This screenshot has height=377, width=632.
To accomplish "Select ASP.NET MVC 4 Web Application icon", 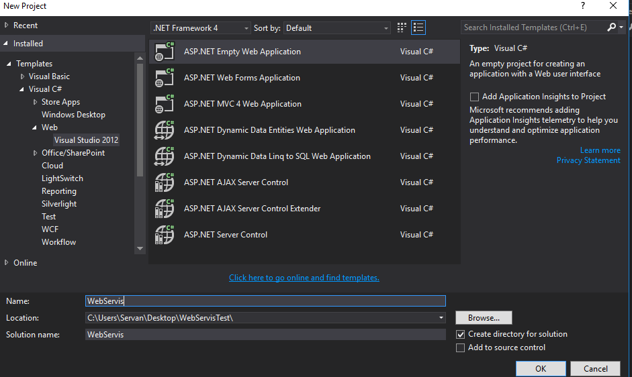I will point(164,104).
